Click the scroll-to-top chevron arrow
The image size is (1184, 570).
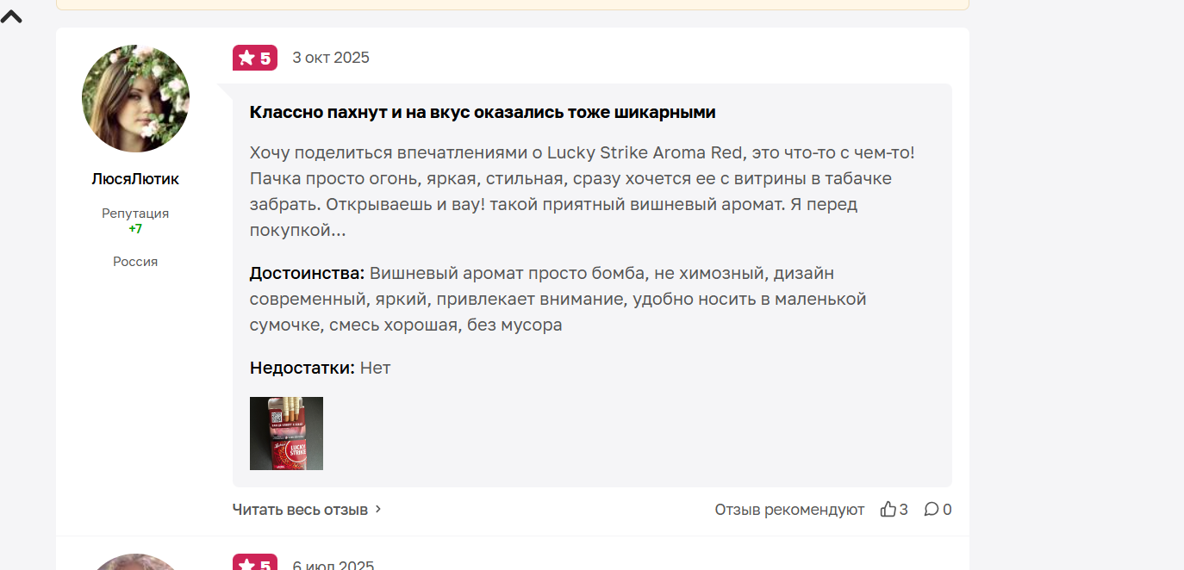click(11, 15)
